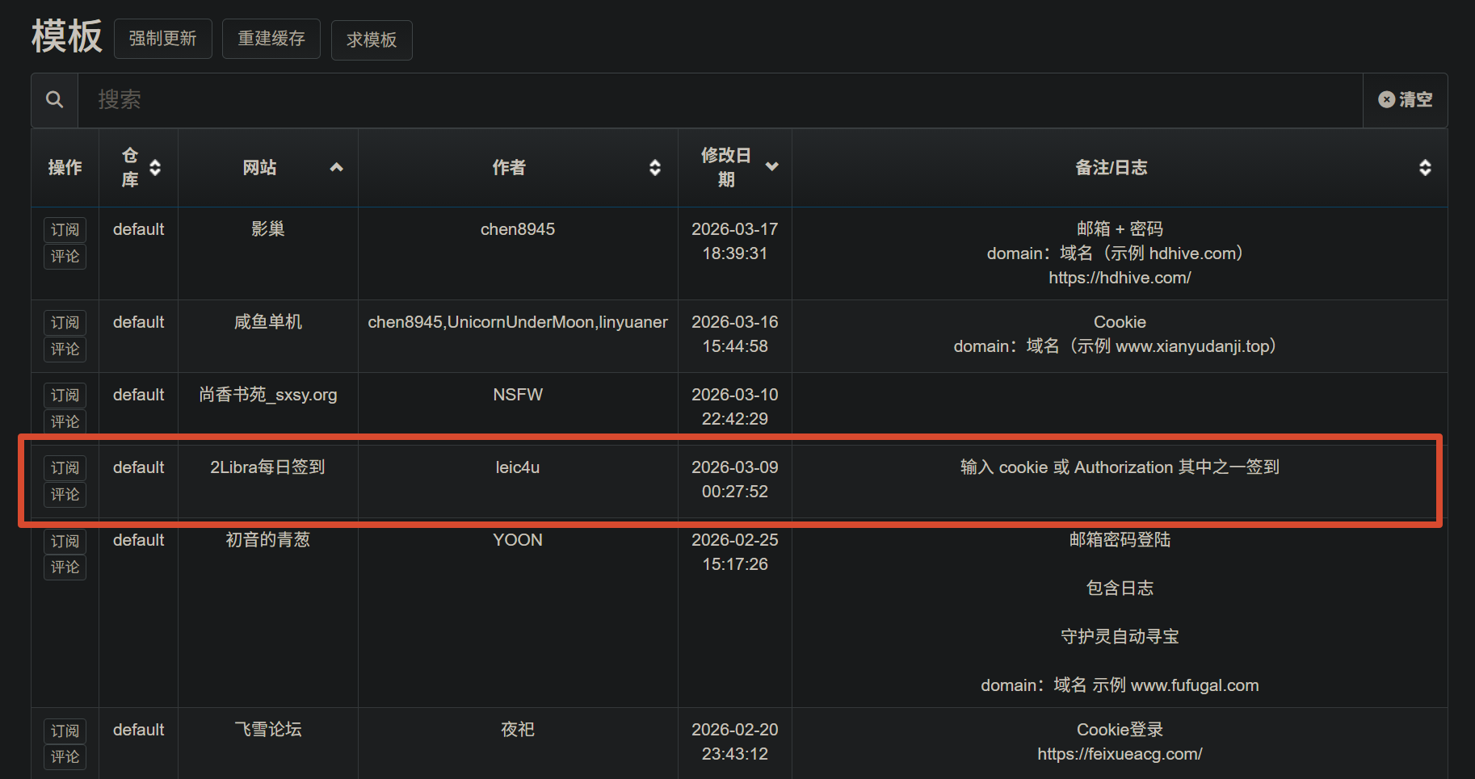
Task: Click the search magnifier icon
Action: point(54,100)
